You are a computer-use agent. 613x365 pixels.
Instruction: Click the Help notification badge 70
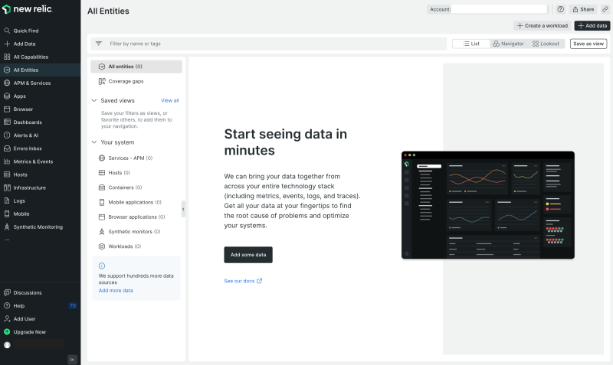(72, 305)
